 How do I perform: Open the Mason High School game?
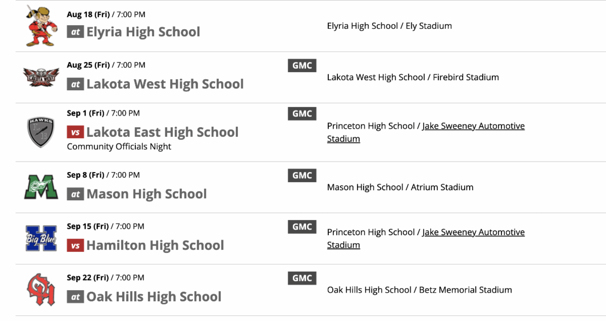tap(146, 194)
